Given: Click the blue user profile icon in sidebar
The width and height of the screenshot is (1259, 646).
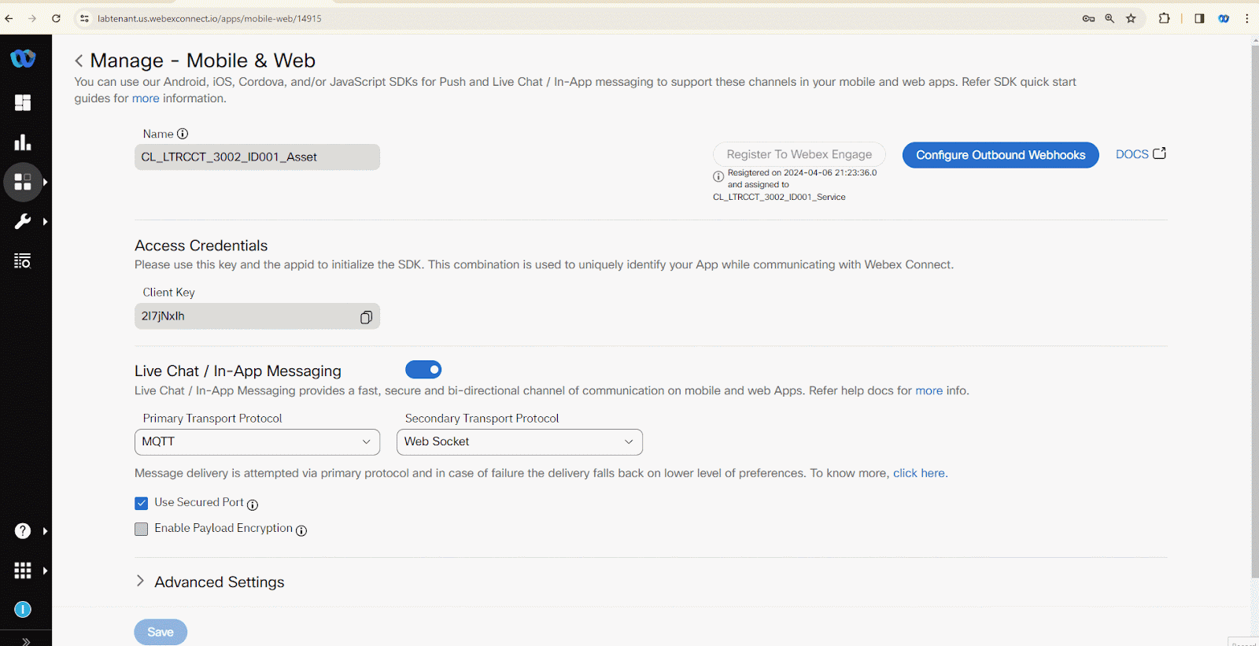Looking at the screenshot, I should 23,609.
